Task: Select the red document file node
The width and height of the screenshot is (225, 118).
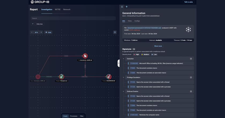Action: click(85, 56)
